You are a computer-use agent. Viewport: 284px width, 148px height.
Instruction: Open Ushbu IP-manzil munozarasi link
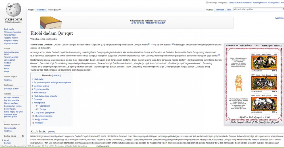pyautogui.click(x=240, y=3)
